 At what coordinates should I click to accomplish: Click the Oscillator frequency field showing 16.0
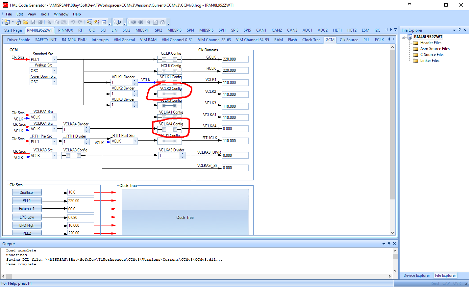pyautogui.click(x=81, y=192)
